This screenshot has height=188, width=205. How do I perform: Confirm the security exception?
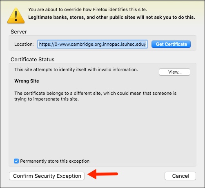tap(47, 176)
